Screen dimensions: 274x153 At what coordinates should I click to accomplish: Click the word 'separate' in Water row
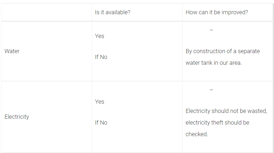[249, 51]
